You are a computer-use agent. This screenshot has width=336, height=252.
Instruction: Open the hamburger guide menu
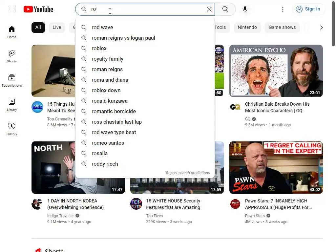click(12, 9)
